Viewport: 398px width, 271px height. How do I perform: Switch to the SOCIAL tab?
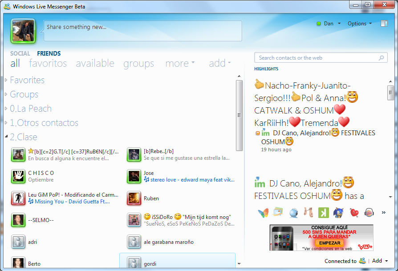coord(20,53)
